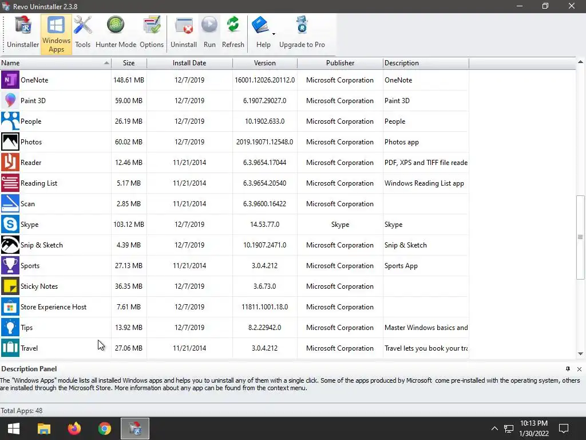Sort by Publisher column header

click(340, 63)
